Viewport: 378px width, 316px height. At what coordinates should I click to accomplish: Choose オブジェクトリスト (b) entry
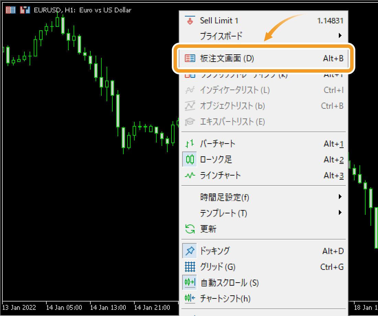click(x=264, y=106)
